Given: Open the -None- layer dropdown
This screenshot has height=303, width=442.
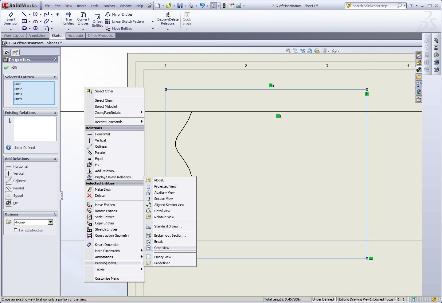Looking at the screenshot, I should coord(51,222).
